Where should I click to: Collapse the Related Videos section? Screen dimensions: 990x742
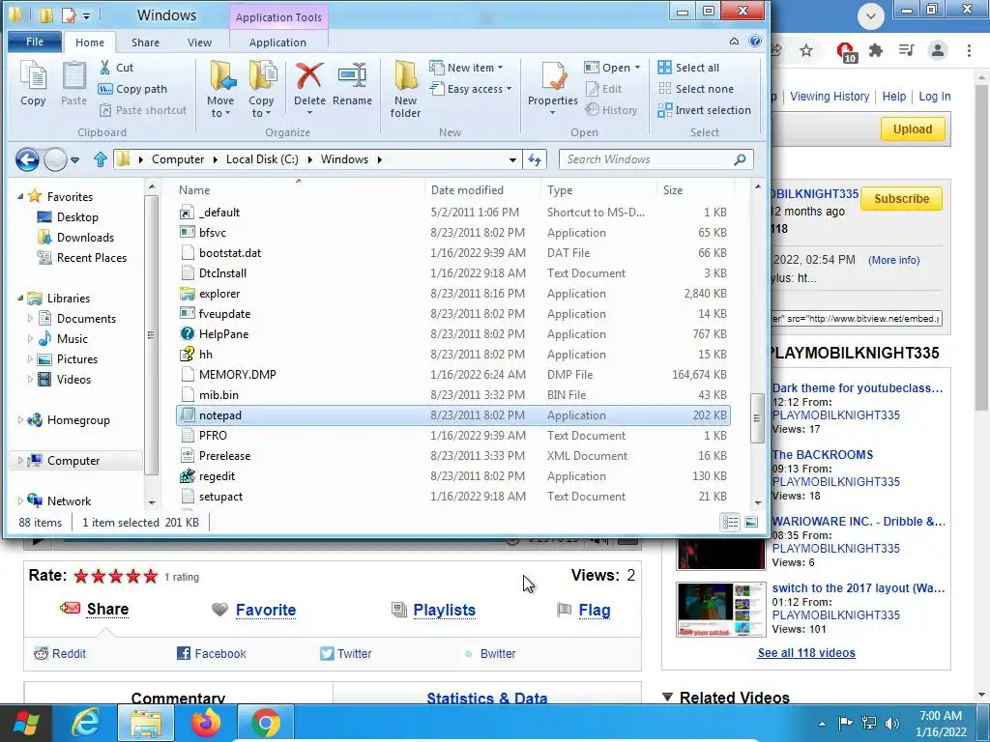667,697
